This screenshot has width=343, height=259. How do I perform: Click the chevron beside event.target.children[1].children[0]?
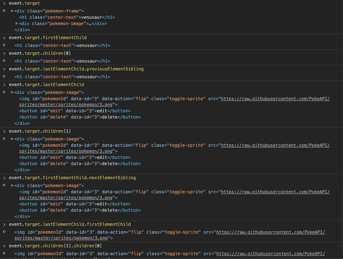(x=4, y=246)
